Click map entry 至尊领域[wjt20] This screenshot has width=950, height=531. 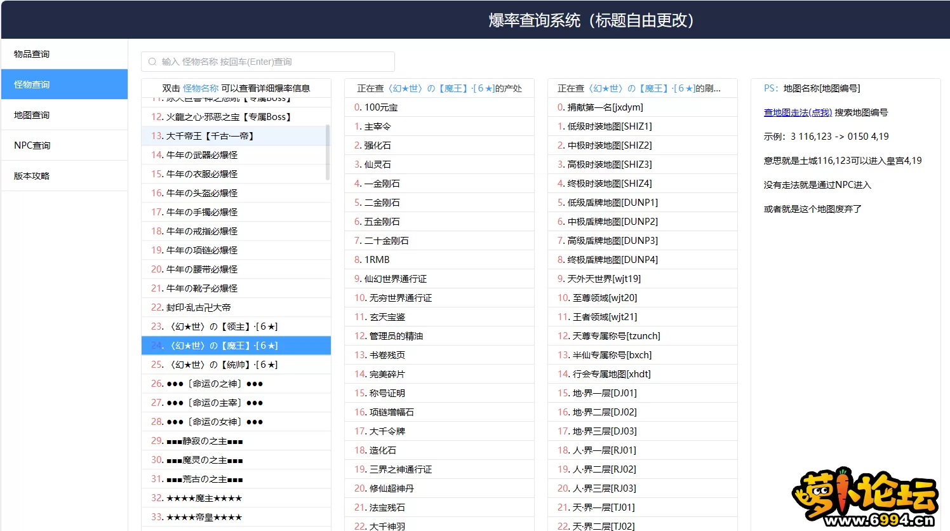643,298
